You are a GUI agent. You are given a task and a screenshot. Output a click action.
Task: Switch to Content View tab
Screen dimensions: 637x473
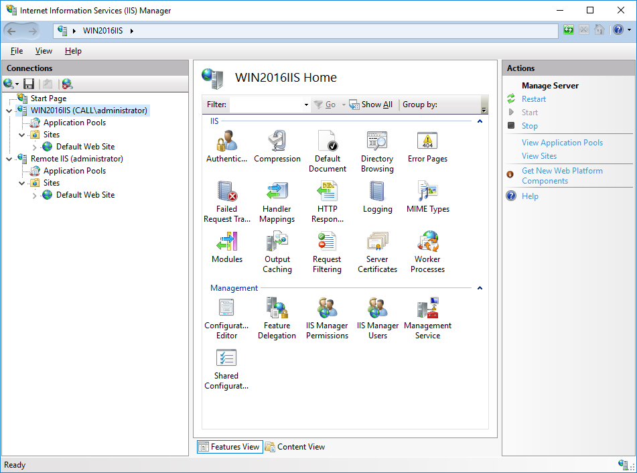[295, 447]
